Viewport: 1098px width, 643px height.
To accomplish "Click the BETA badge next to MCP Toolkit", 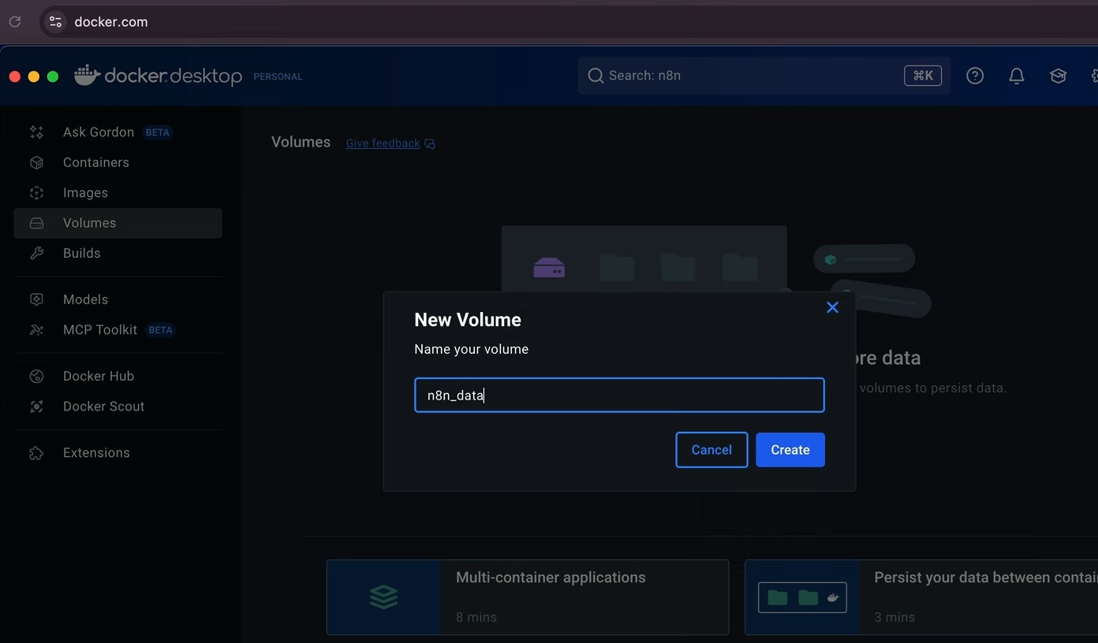I will coord(161,330).
